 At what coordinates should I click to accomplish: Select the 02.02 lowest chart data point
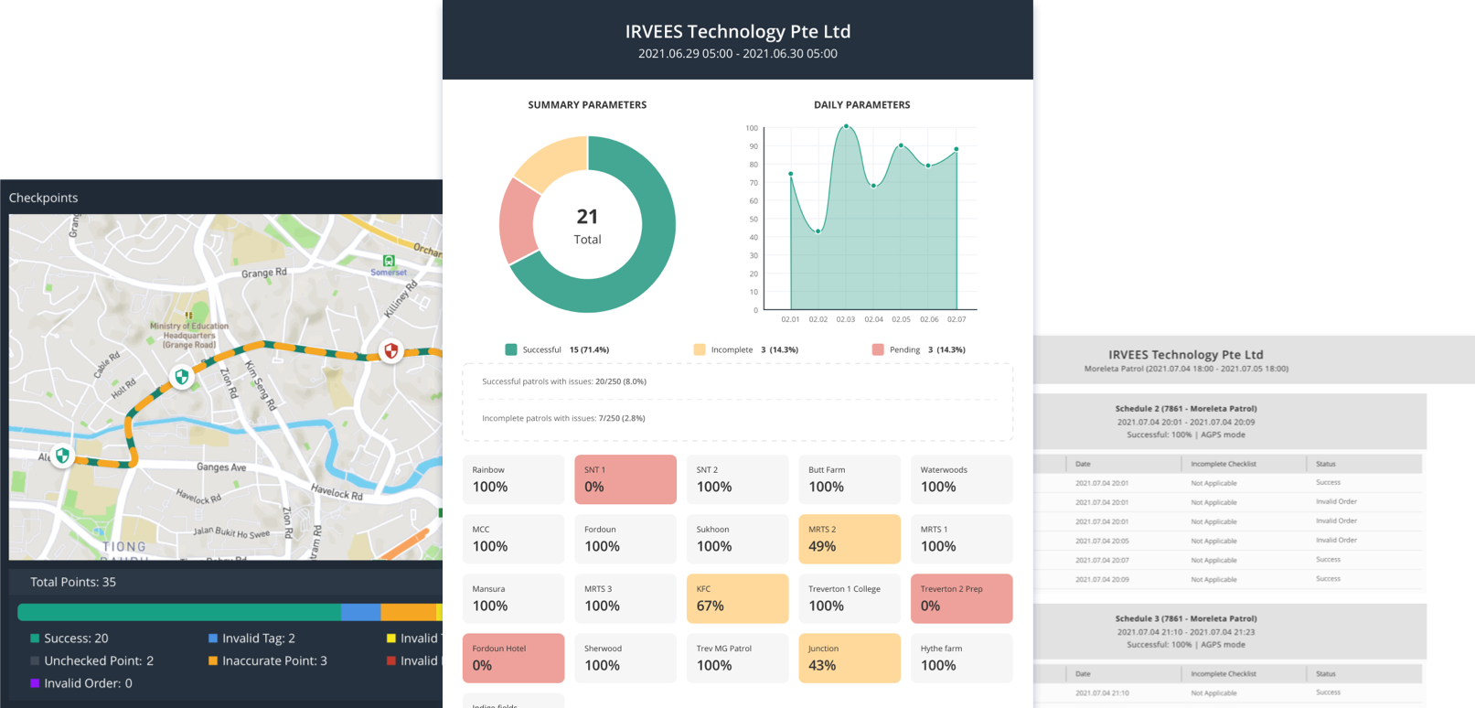pyautogui.click(x=818, y=231)
